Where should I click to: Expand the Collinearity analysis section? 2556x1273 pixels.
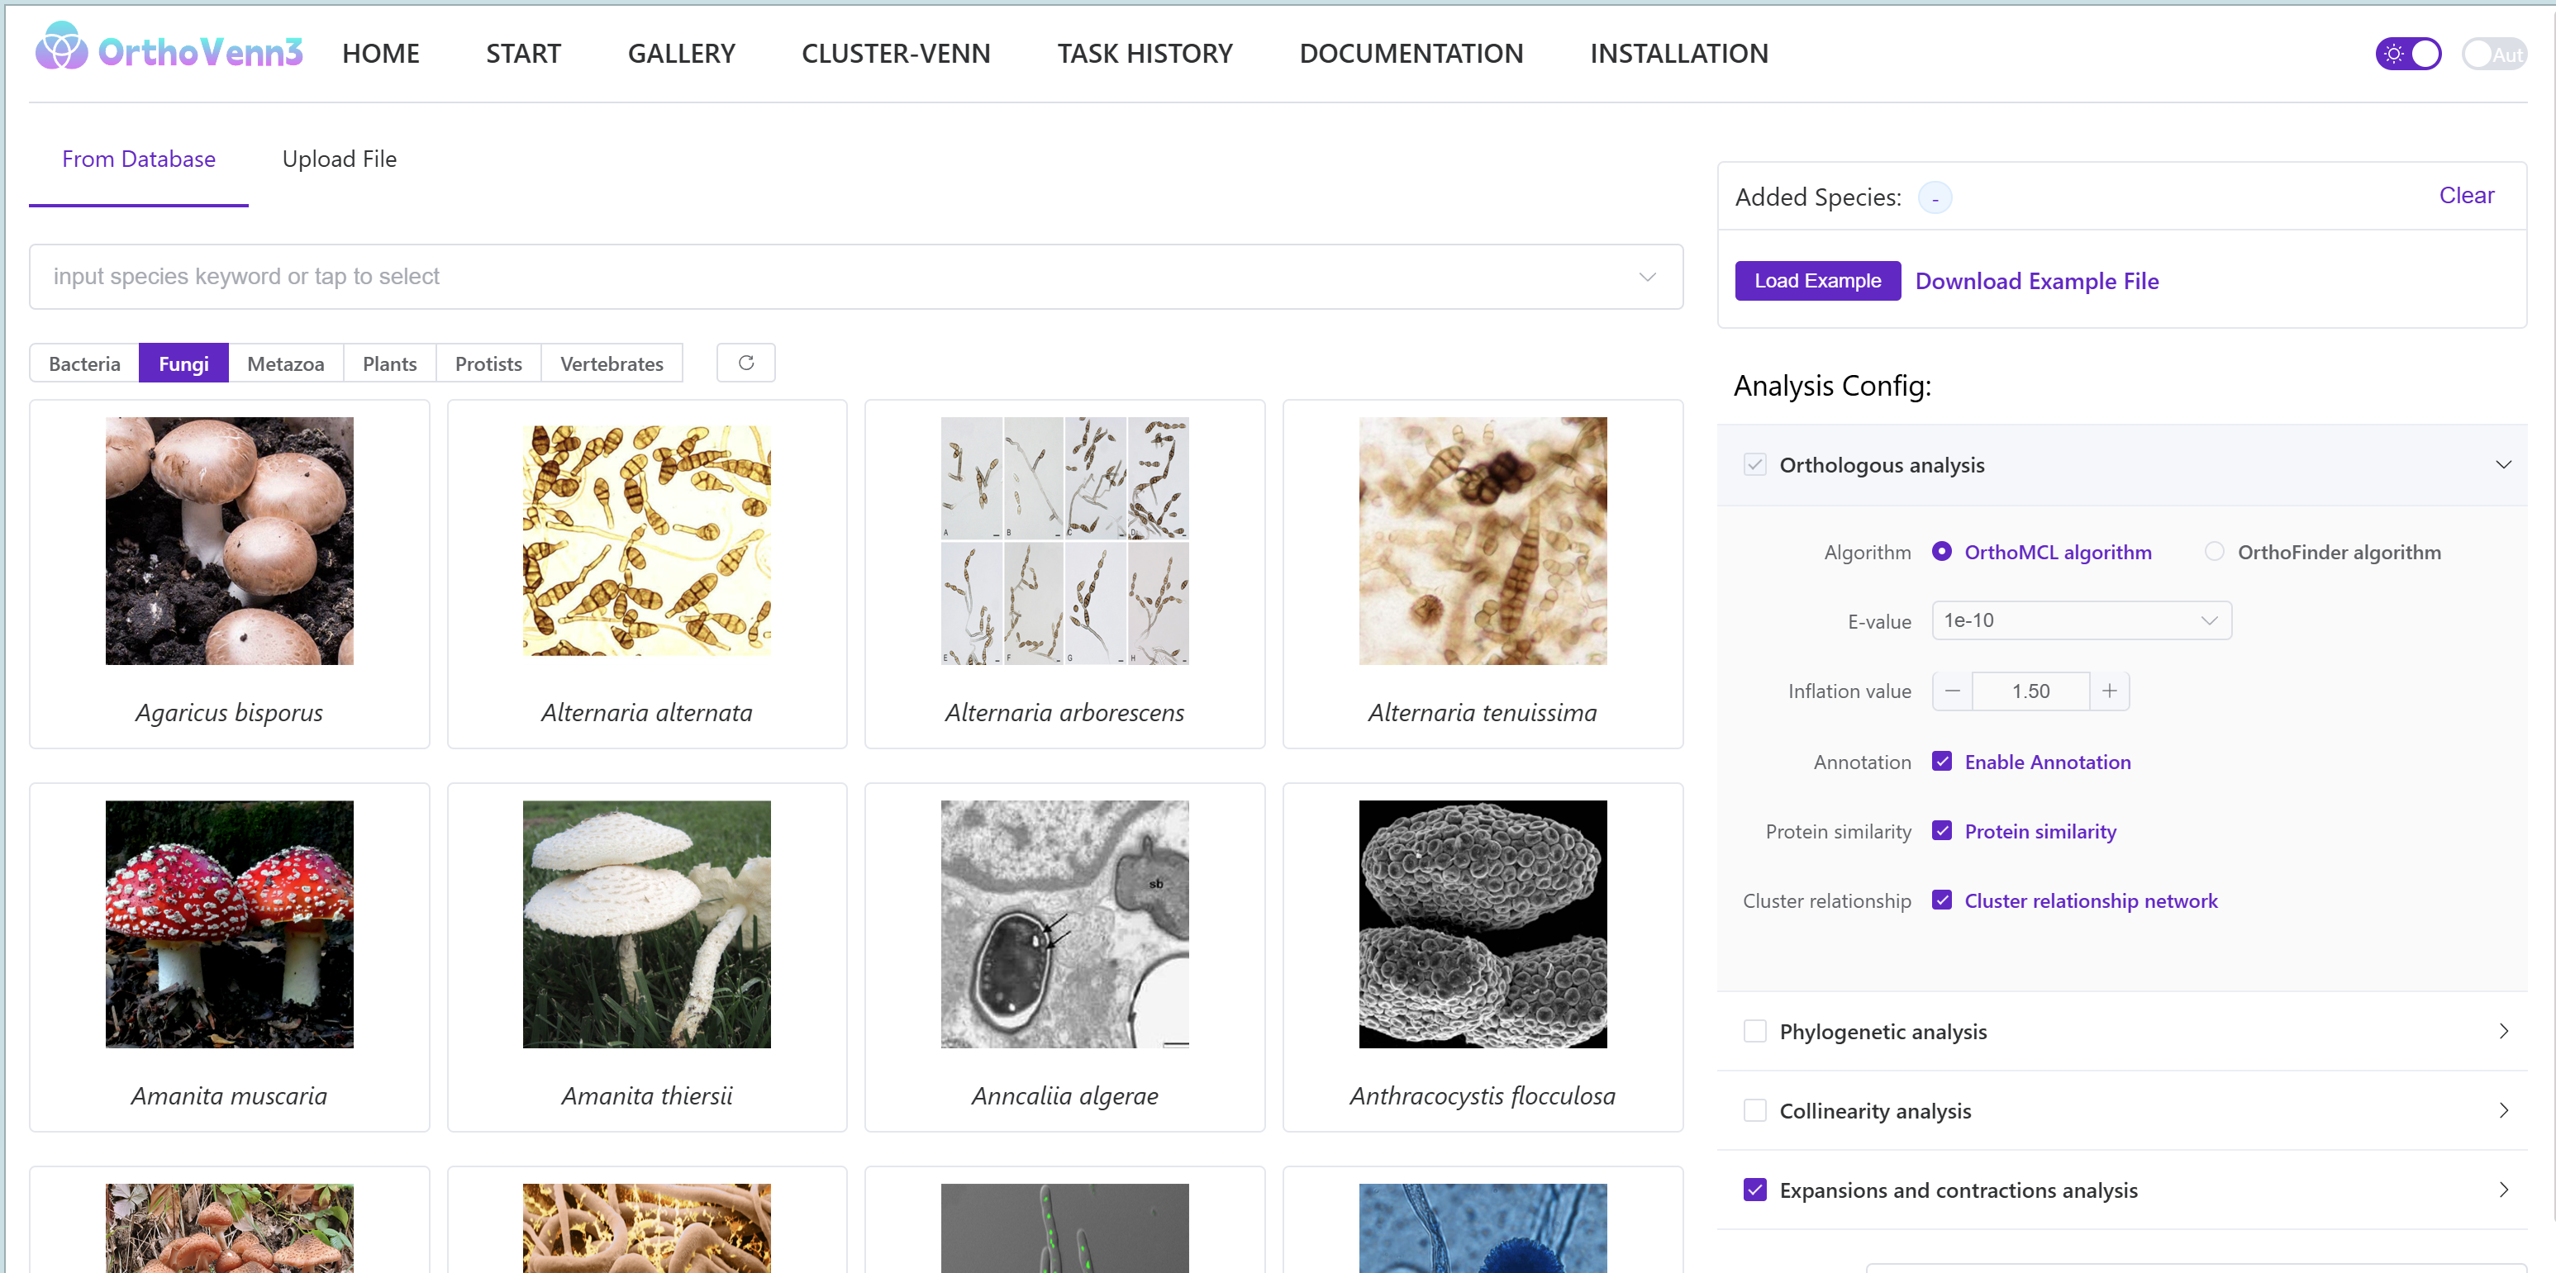2501,1110
